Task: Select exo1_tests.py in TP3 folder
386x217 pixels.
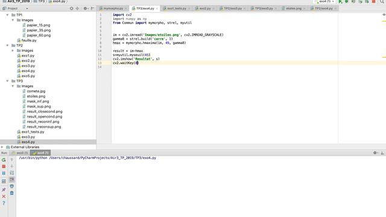Action: tap(33, 132)
